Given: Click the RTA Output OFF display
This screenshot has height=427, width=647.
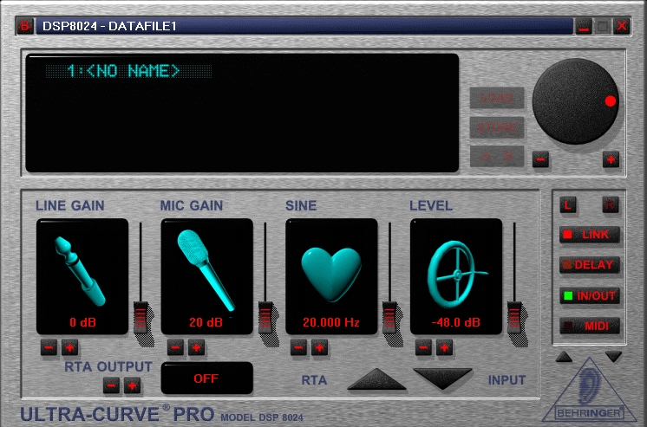Looking at the screenshot, I should click(206, 378).
